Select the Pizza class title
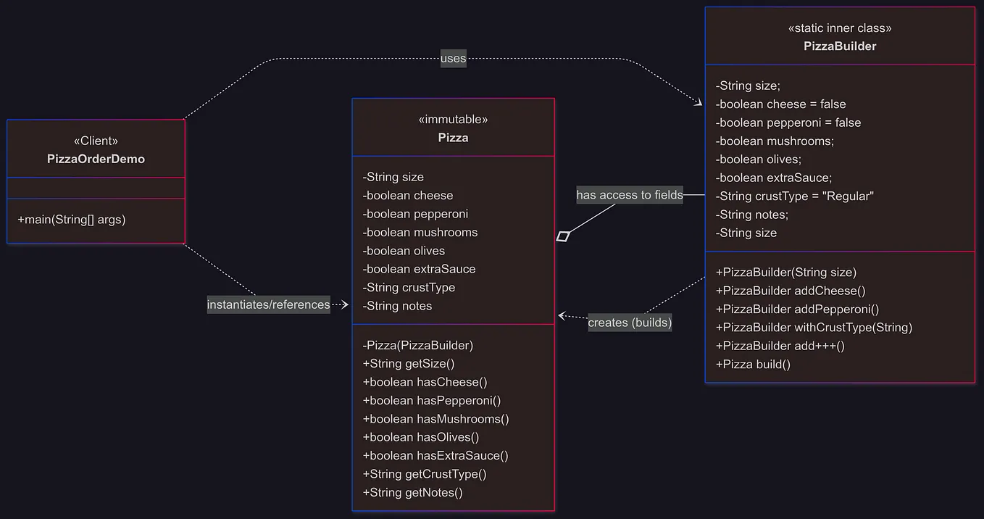This screenshot has width=984, height=519. (453, 137)
